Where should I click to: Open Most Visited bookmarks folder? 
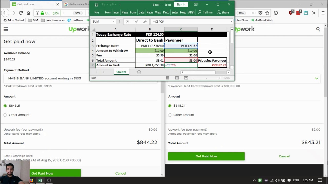(x=14, y=20)
